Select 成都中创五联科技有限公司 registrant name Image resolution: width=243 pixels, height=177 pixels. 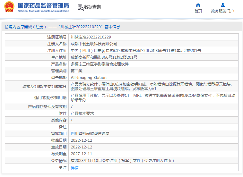[94, 44]
